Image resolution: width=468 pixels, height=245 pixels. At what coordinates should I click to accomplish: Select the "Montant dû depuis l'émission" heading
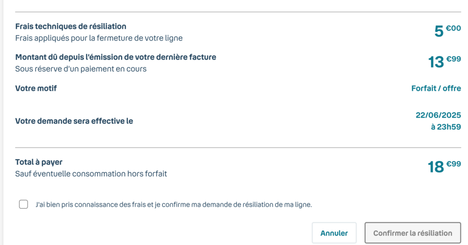coord(116,57)
